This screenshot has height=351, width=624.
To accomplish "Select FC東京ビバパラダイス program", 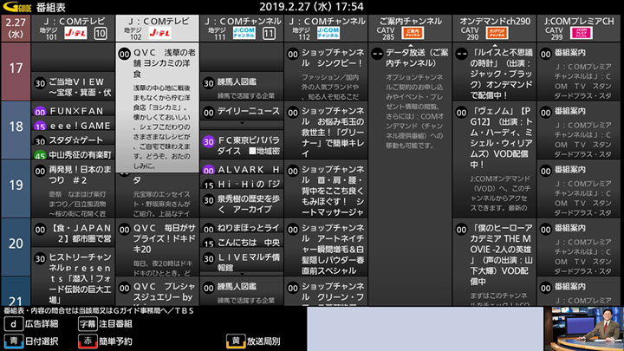I will (x=242, y=145).
